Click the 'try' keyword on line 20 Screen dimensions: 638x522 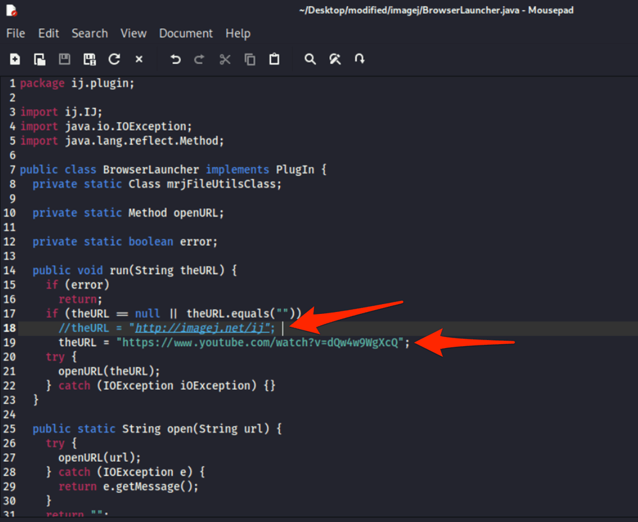pyautogui.click(x=56, y=357)
